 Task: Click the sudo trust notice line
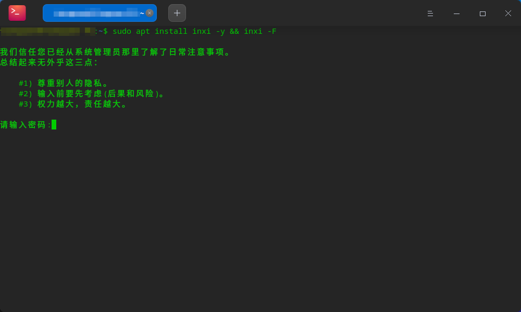[115, 51]
